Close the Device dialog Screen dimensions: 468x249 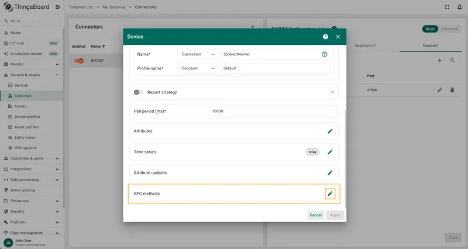point(338,37)
